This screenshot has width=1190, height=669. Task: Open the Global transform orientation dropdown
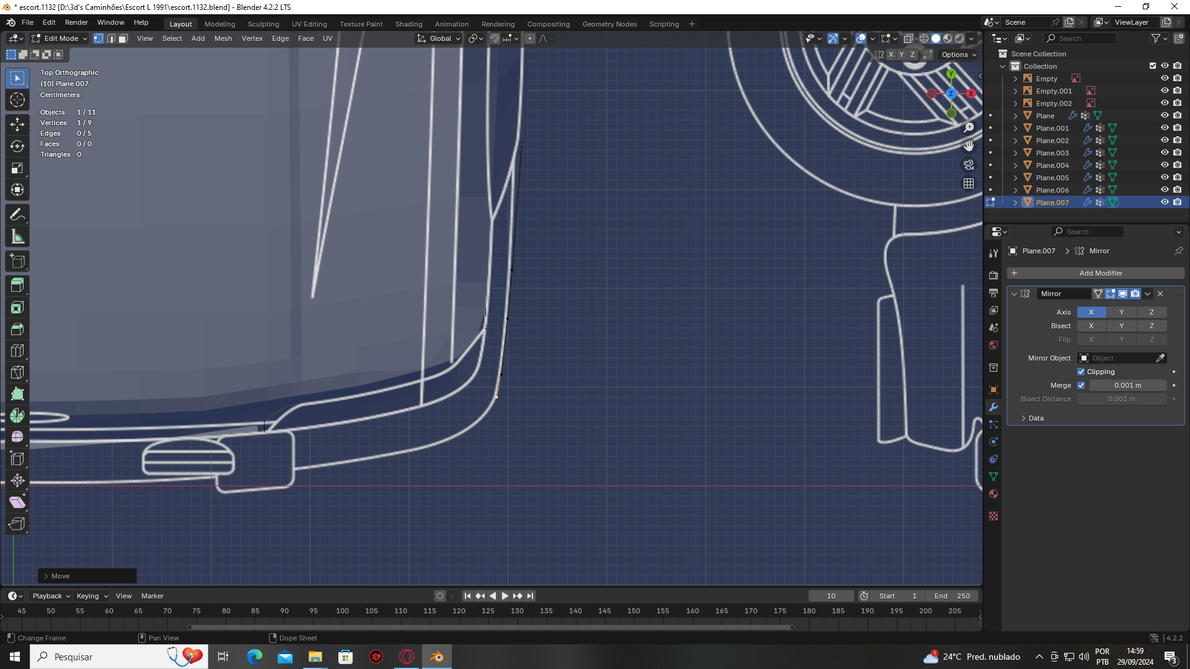click(x=439, y=38)
